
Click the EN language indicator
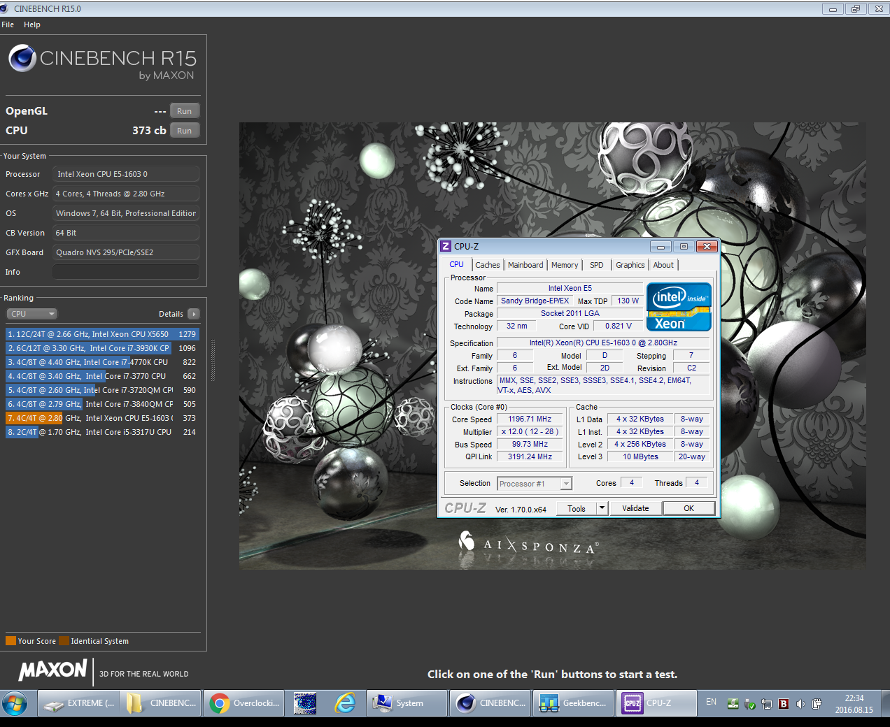711,702
